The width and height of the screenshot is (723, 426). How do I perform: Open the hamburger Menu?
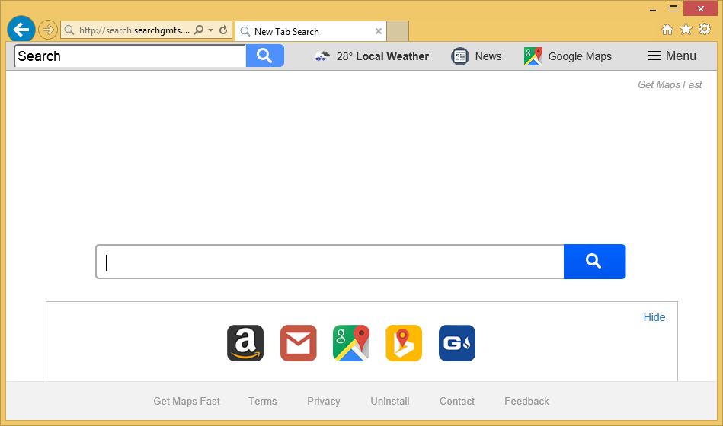click(x=672, y=56)
